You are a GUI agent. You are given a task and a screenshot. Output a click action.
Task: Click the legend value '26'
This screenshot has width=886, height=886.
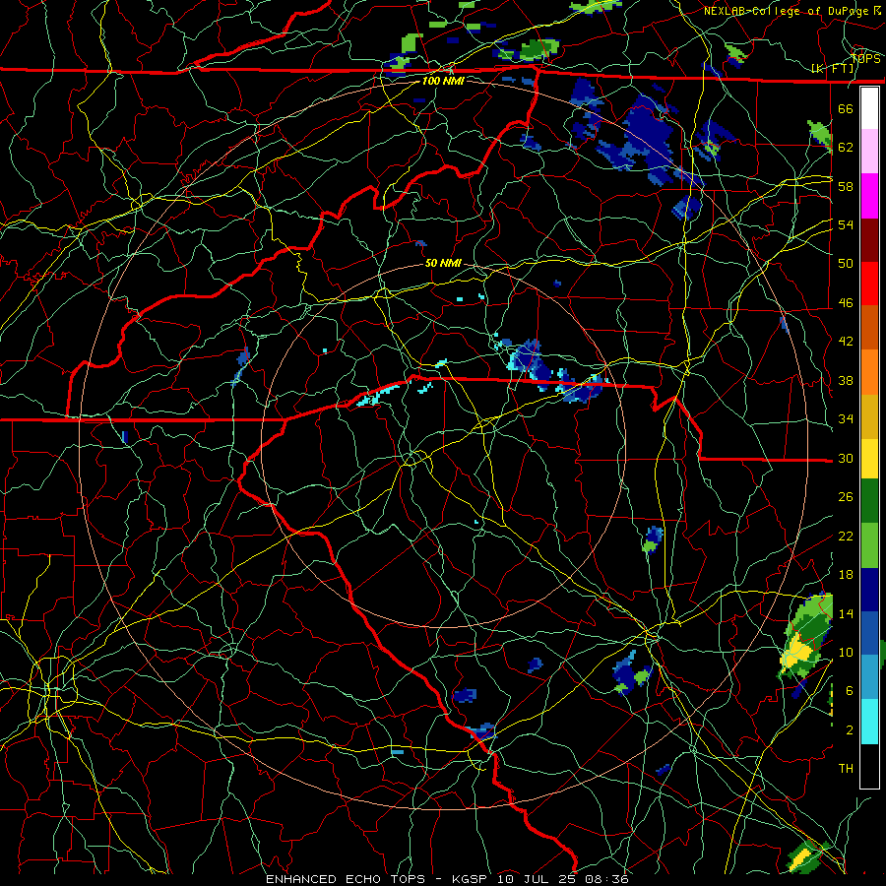tap(846, 497)
